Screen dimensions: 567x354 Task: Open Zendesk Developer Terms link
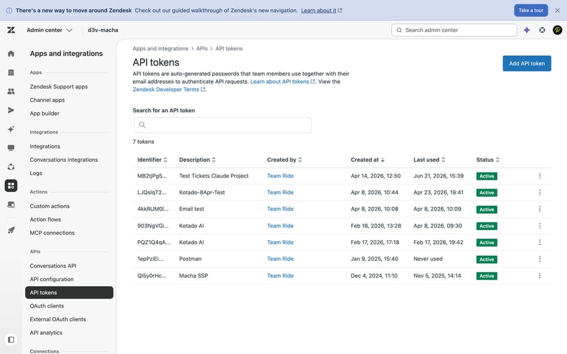click(169, 89)
